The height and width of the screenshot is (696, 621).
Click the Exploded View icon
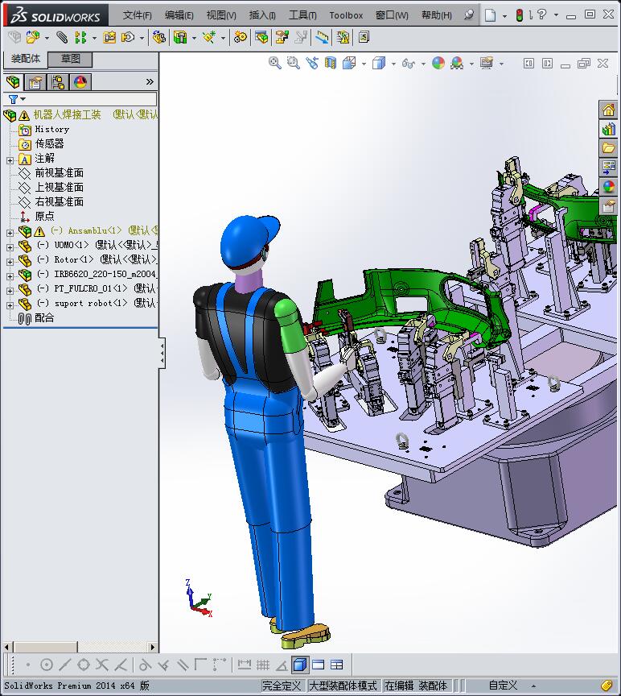pos(282,37)
